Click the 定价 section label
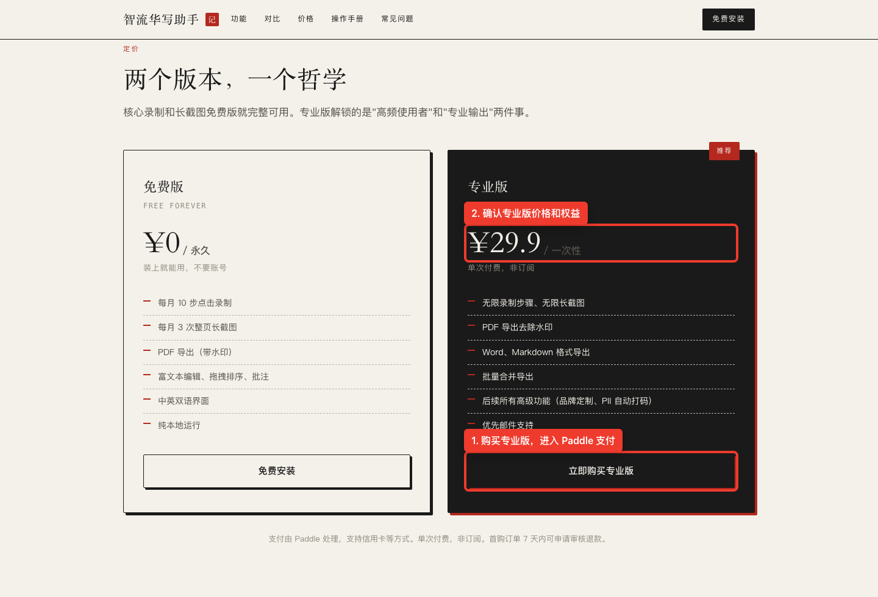 tap(131, 49)
